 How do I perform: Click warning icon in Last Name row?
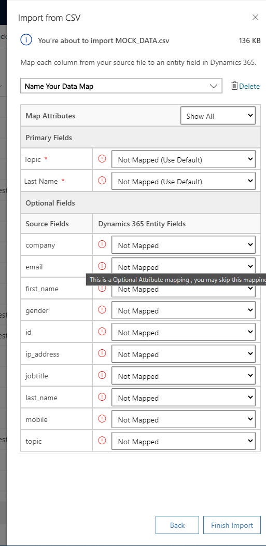[102, 181]
